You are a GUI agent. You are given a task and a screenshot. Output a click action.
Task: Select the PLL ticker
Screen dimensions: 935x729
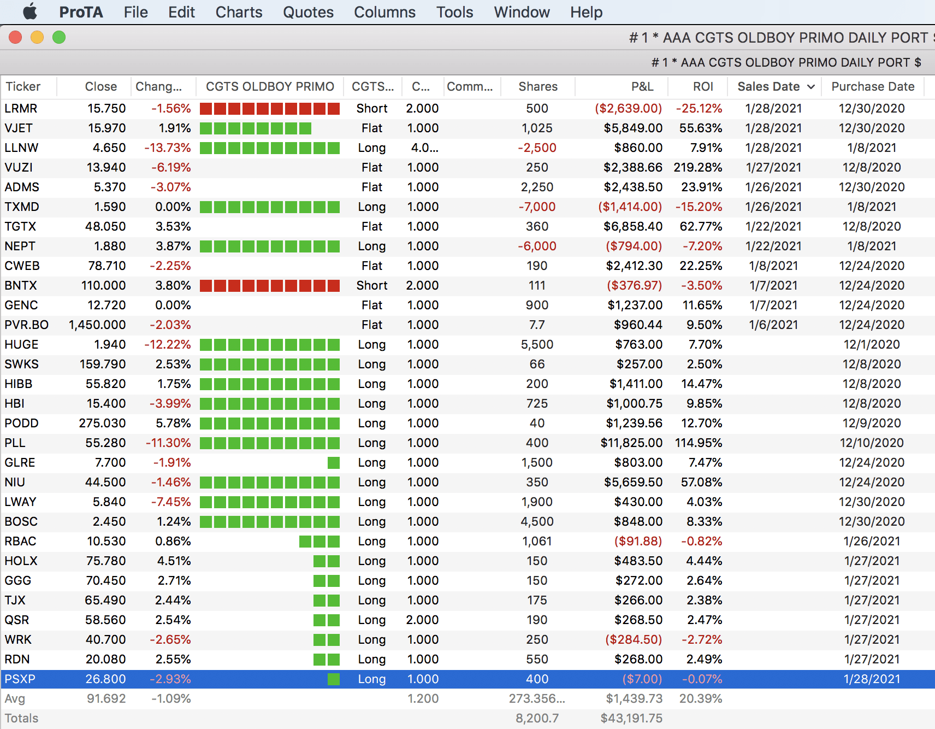[x=15, y=443]
